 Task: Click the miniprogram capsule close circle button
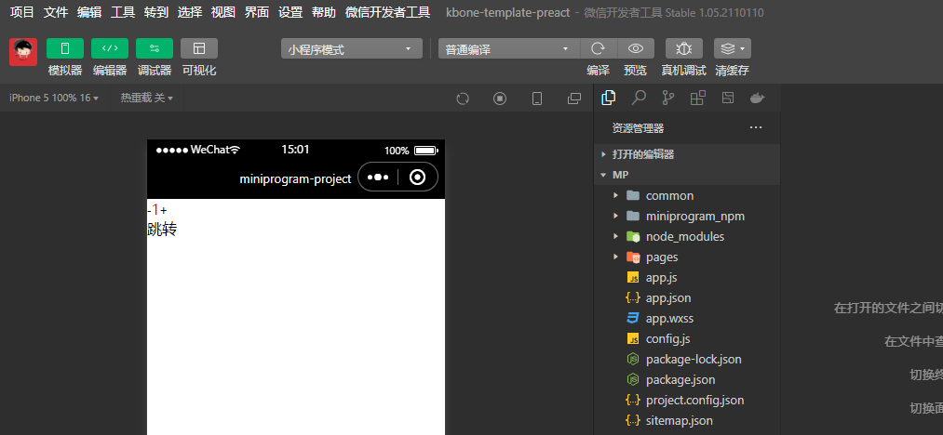(417, 178)
